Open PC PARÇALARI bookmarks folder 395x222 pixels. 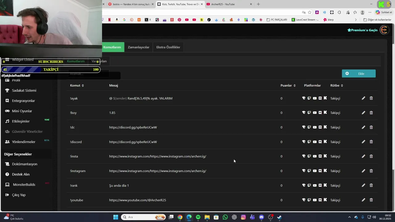tap(277, 20)
